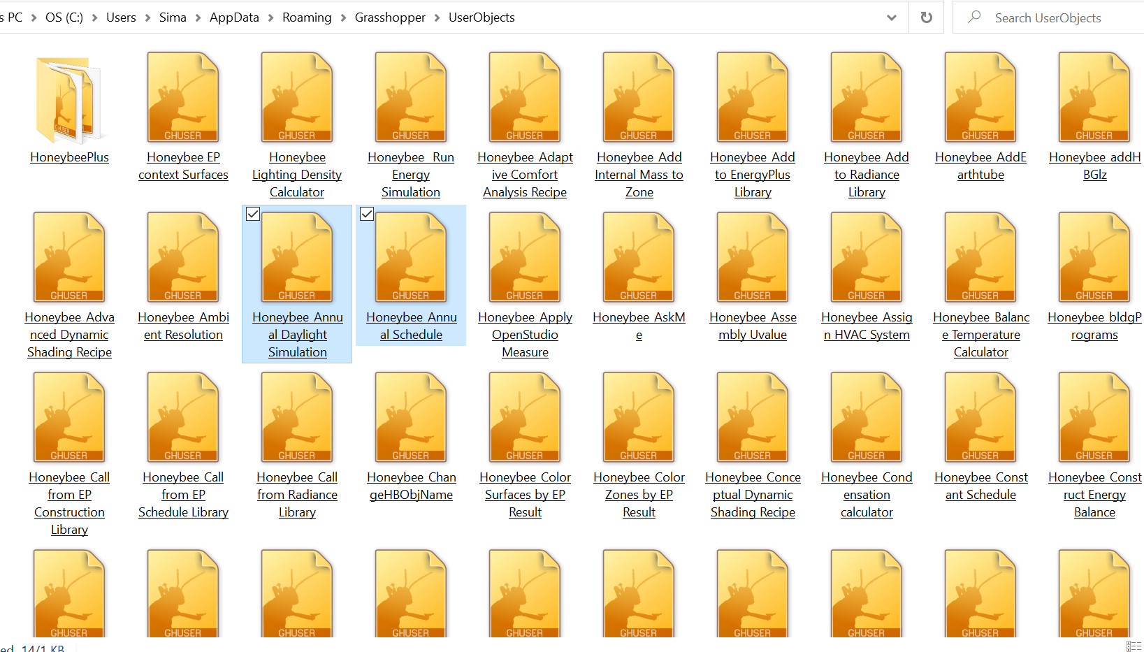Select the Honeybee Lighting Density Calculator file icon
This screenshot has height=652, width=1144.
(x=297, y=97)
